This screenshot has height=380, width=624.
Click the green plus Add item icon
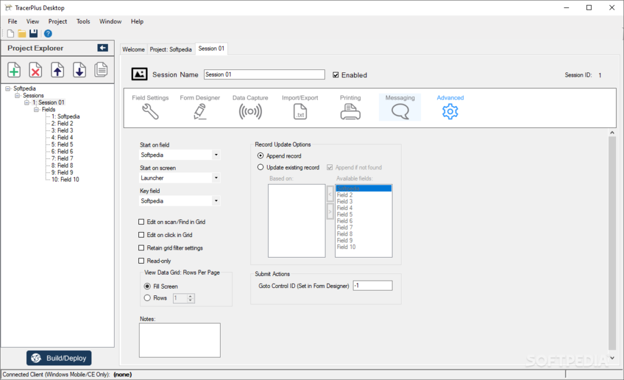[14, 70]
